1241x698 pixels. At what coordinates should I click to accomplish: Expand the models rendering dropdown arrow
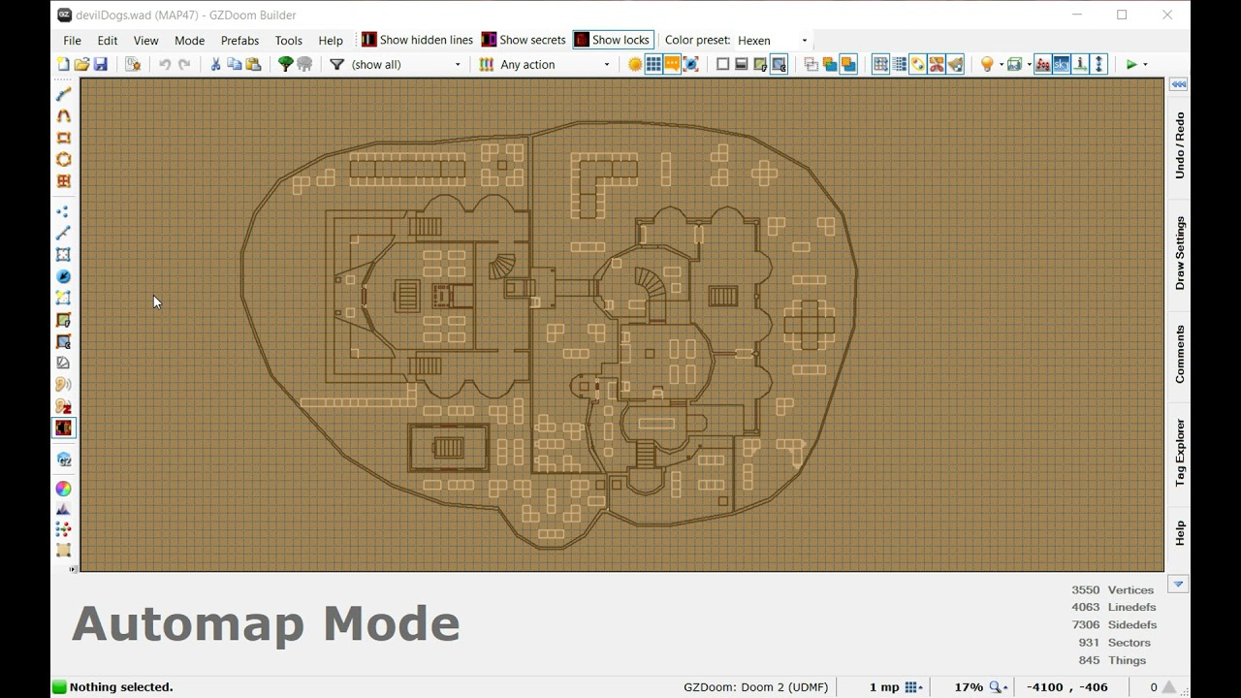[x=1029, y=64]
